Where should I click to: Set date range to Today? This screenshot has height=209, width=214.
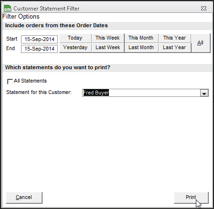tap(75, 38)
